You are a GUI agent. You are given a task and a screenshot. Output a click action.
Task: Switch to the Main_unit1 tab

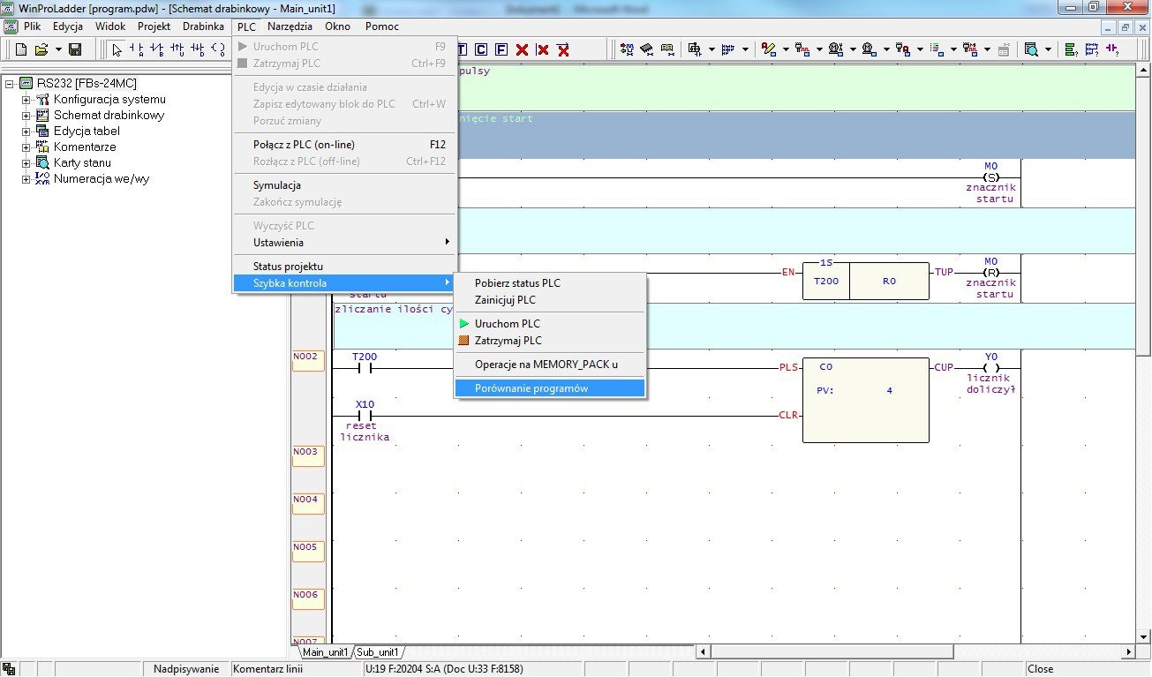tap(326, 652)
